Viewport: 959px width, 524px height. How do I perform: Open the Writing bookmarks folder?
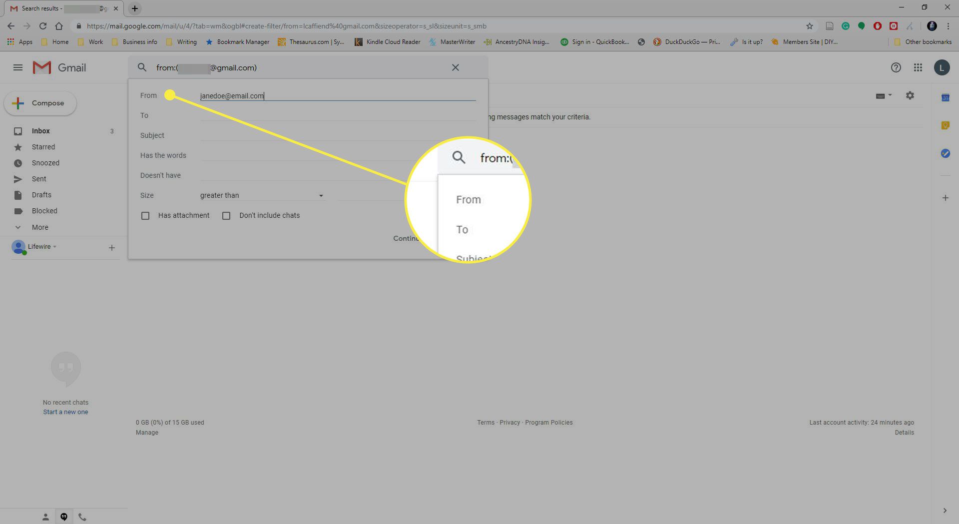(181, 42)
